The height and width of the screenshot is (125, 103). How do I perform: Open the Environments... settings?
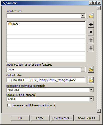[x=62, y=118]
